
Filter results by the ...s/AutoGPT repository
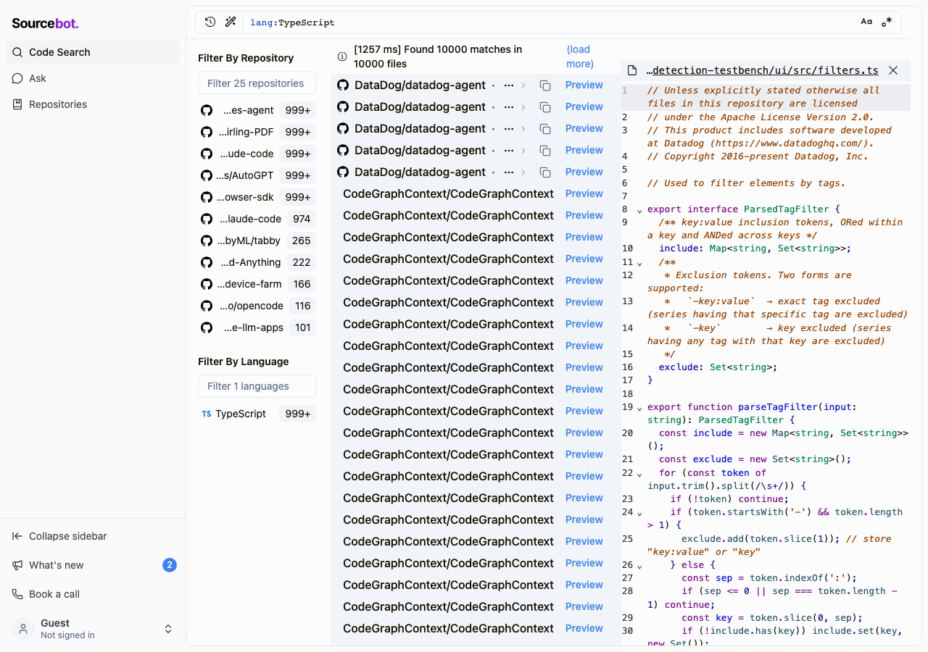coord(257,175)
